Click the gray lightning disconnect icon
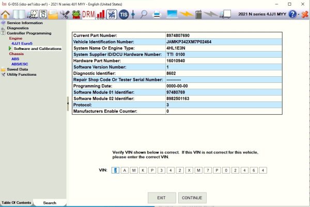Screen dimensions: 310x207 coord(210,14)
